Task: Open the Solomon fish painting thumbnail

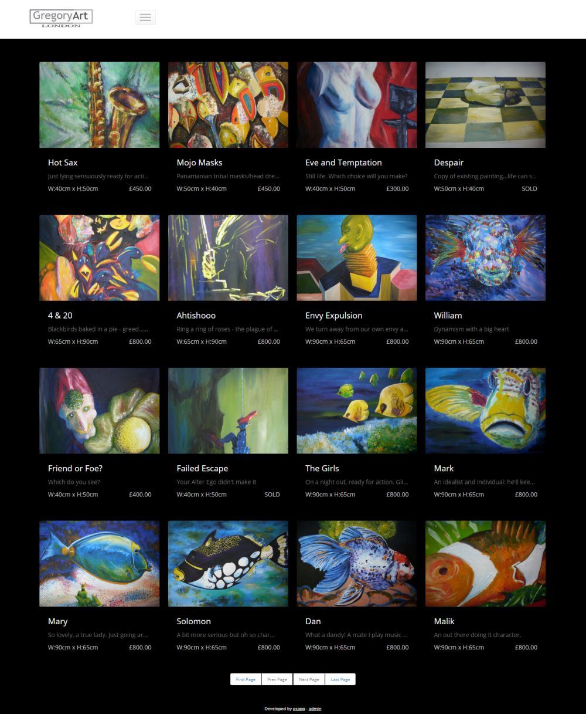Action: [228, 564]
